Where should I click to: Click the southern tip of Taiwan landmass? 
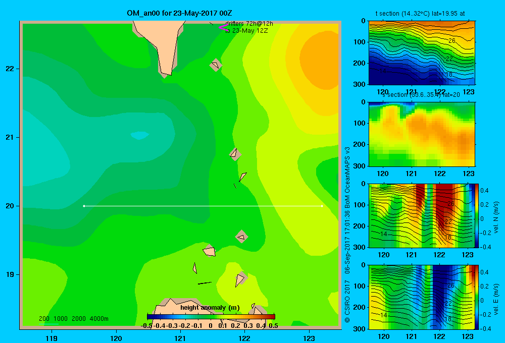click(165, 73)
